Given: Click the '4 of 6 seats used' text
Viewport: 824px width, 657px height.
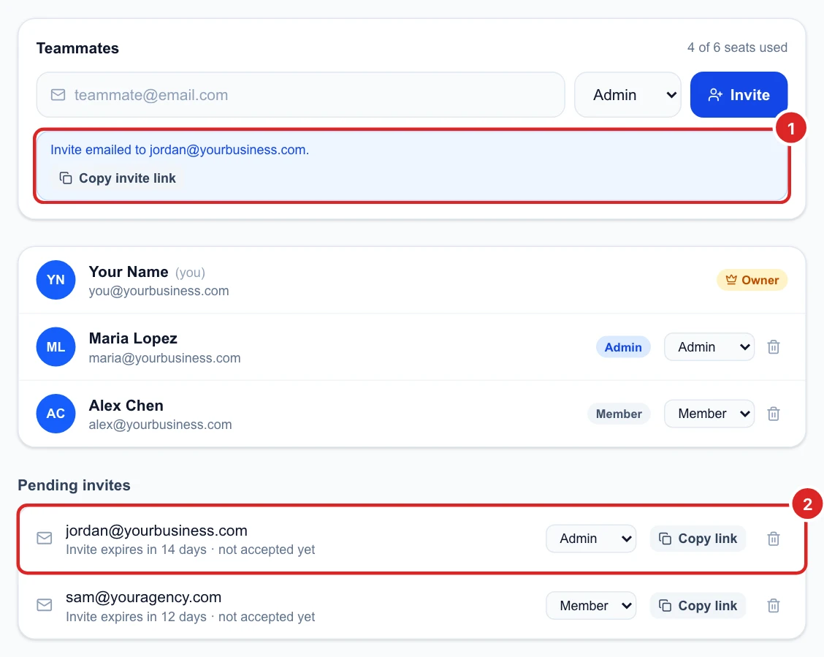Looking at the screenshot, I should click(x=737, y=48).
